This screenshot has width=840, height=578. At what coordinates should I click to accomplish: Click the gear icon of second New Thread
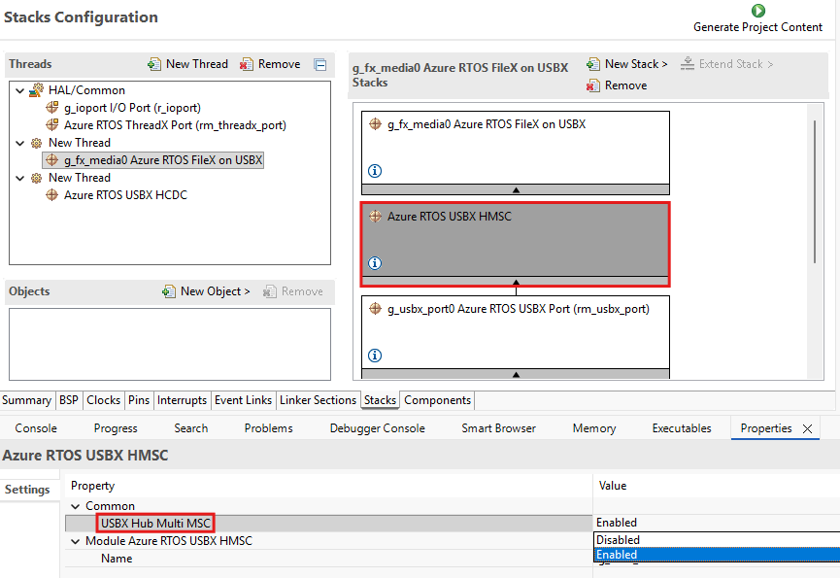pos(37,178)
